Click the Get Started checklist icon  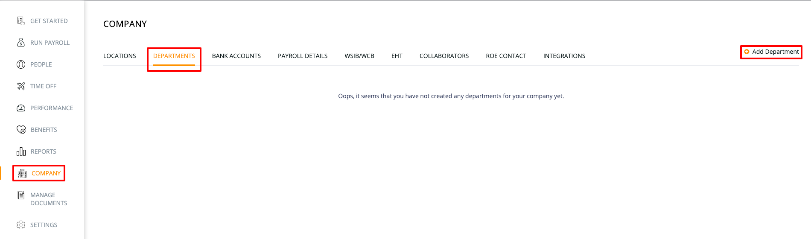20,20
